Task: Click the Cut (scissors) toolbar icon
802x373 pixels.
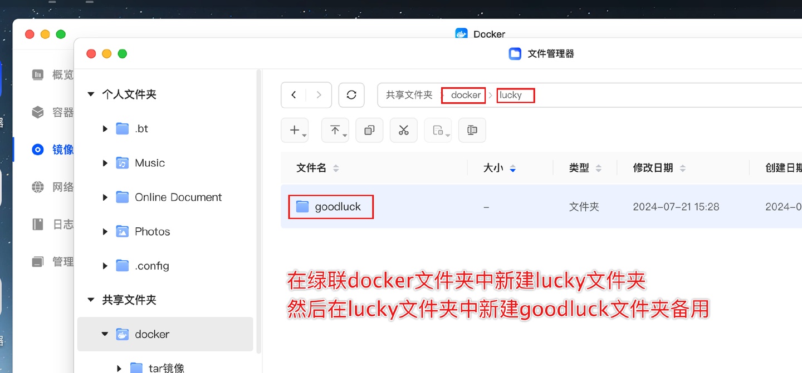Action: tap(403, 130)
